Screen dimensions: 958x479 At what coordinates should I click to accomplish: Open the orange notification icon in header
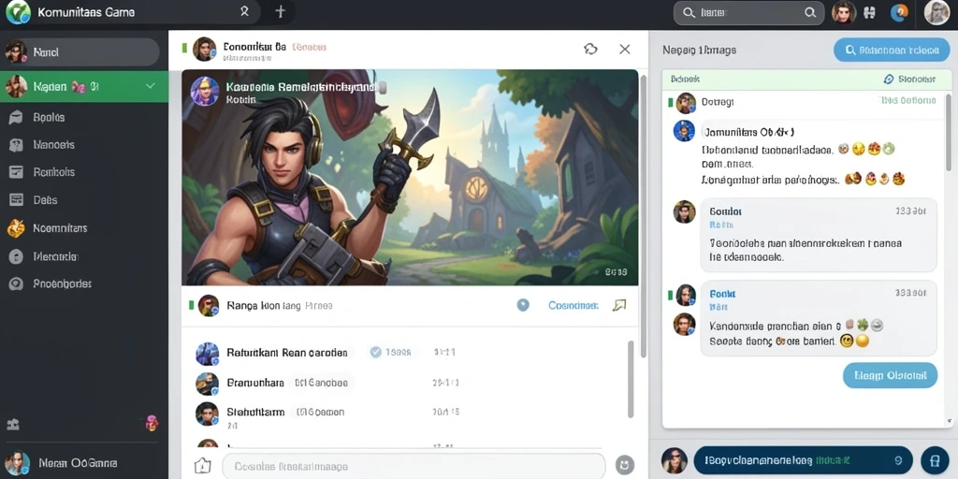[x=900, y=12]
